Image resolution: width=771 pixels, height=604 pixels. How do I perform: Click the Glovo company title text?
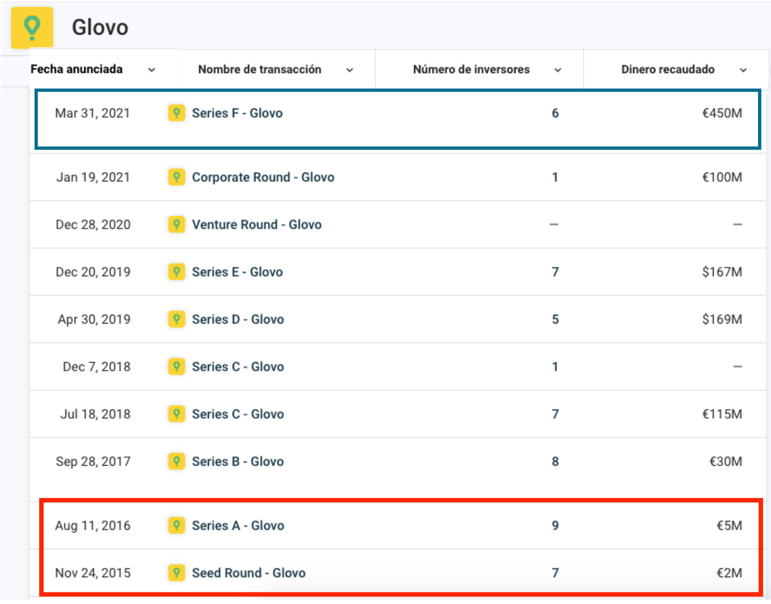point(100,27)
